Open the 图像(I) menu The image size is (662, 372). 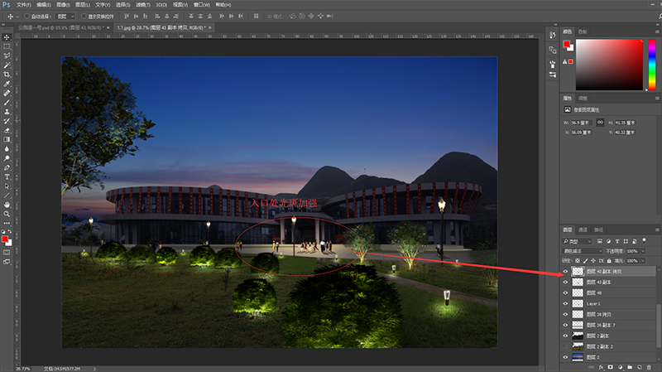(x=63, y=4)
